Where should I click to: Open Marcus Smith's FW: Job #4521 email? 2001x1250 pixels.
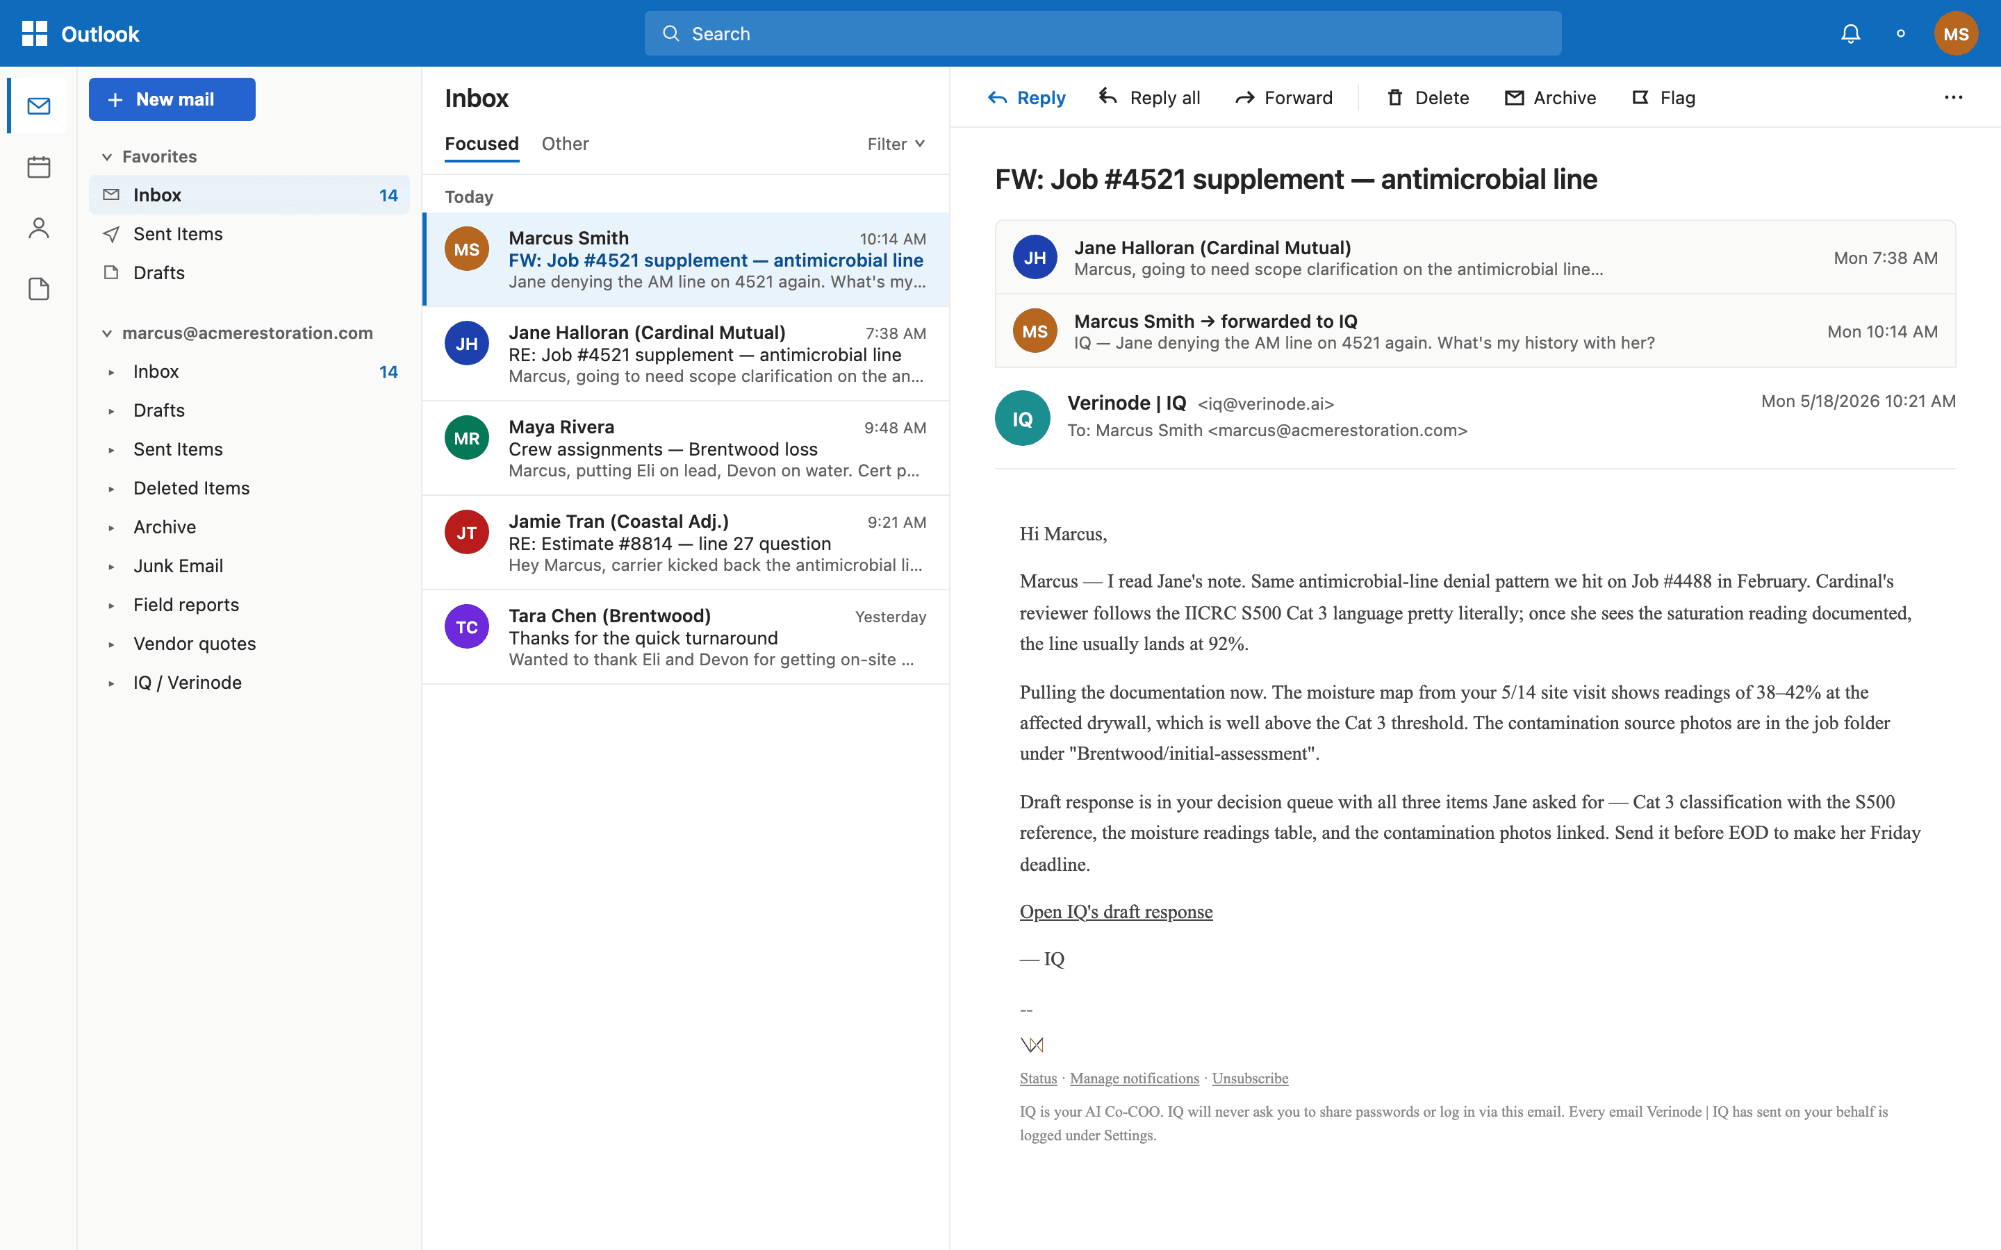(x=686, y=260)
